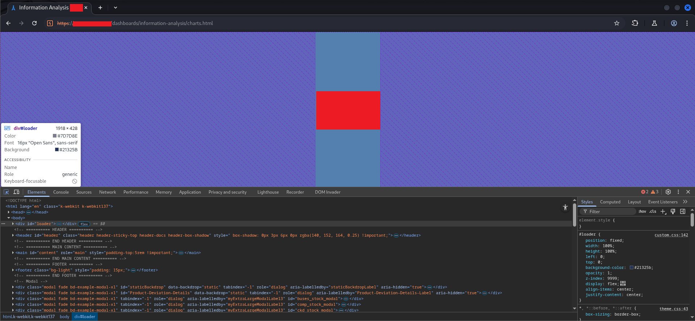695x321 pixels.
Task: Toggle the :hov element state panel
Action: [x=642, y=211]
